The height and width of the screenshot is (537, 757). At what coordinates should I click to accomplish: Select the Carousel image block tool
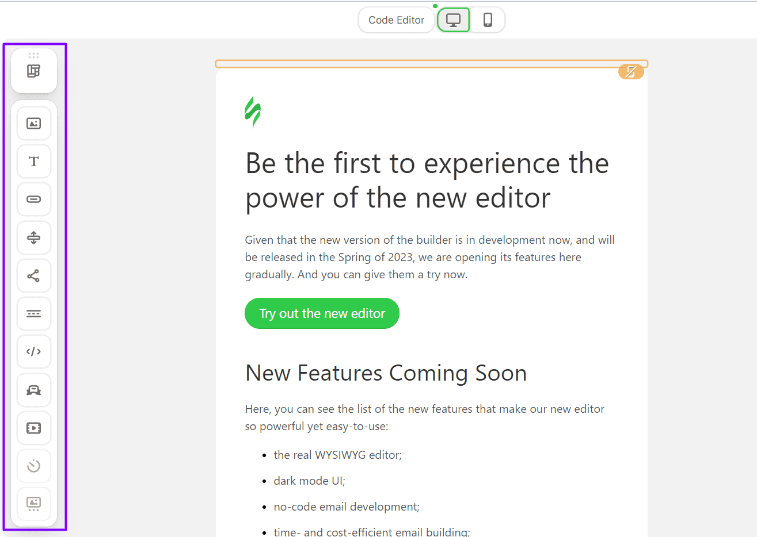(34, 504)
